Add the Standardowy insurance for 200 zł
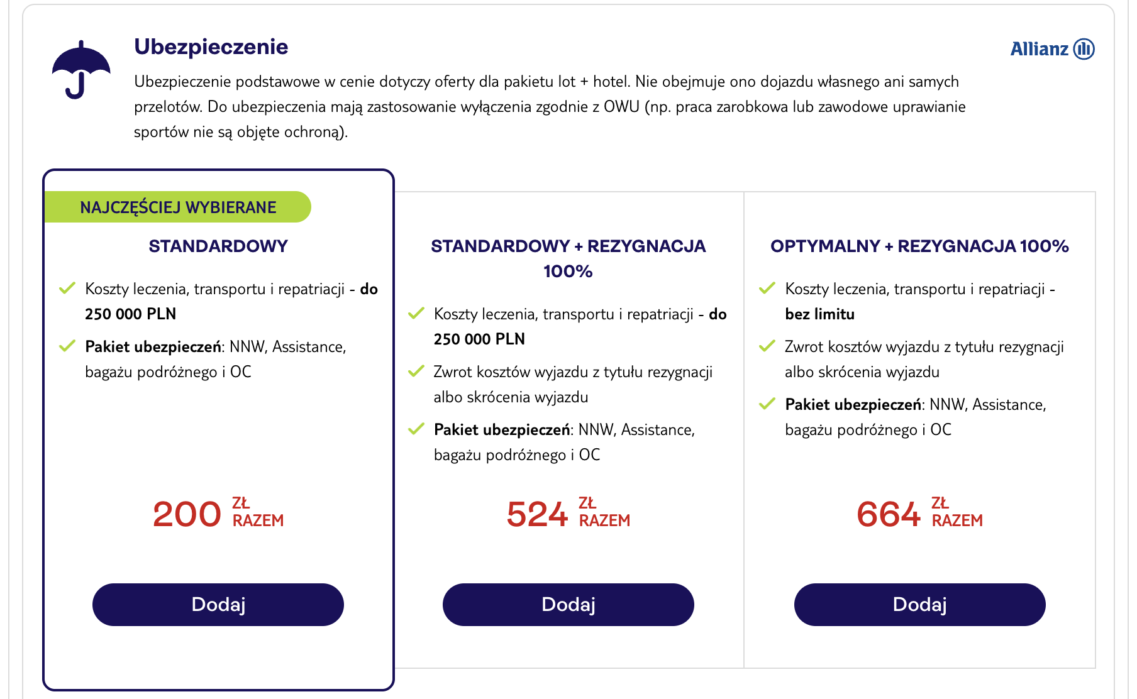 click(x=218, y=604)
